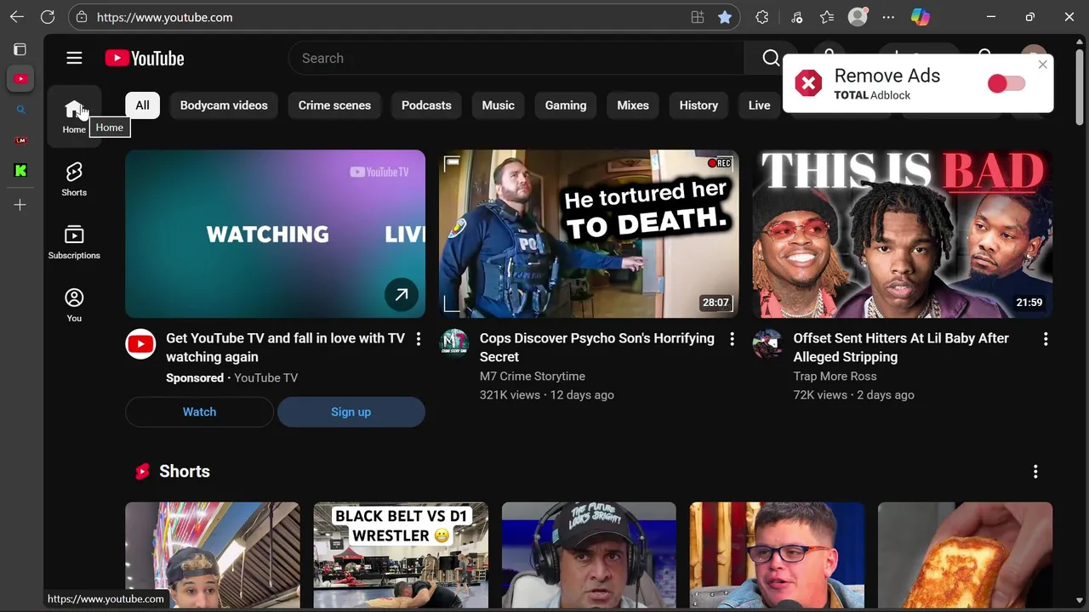This screenshot has width=1089, height=612.
Task: Open the Copilot icon
Action: [x=921, y=17]
